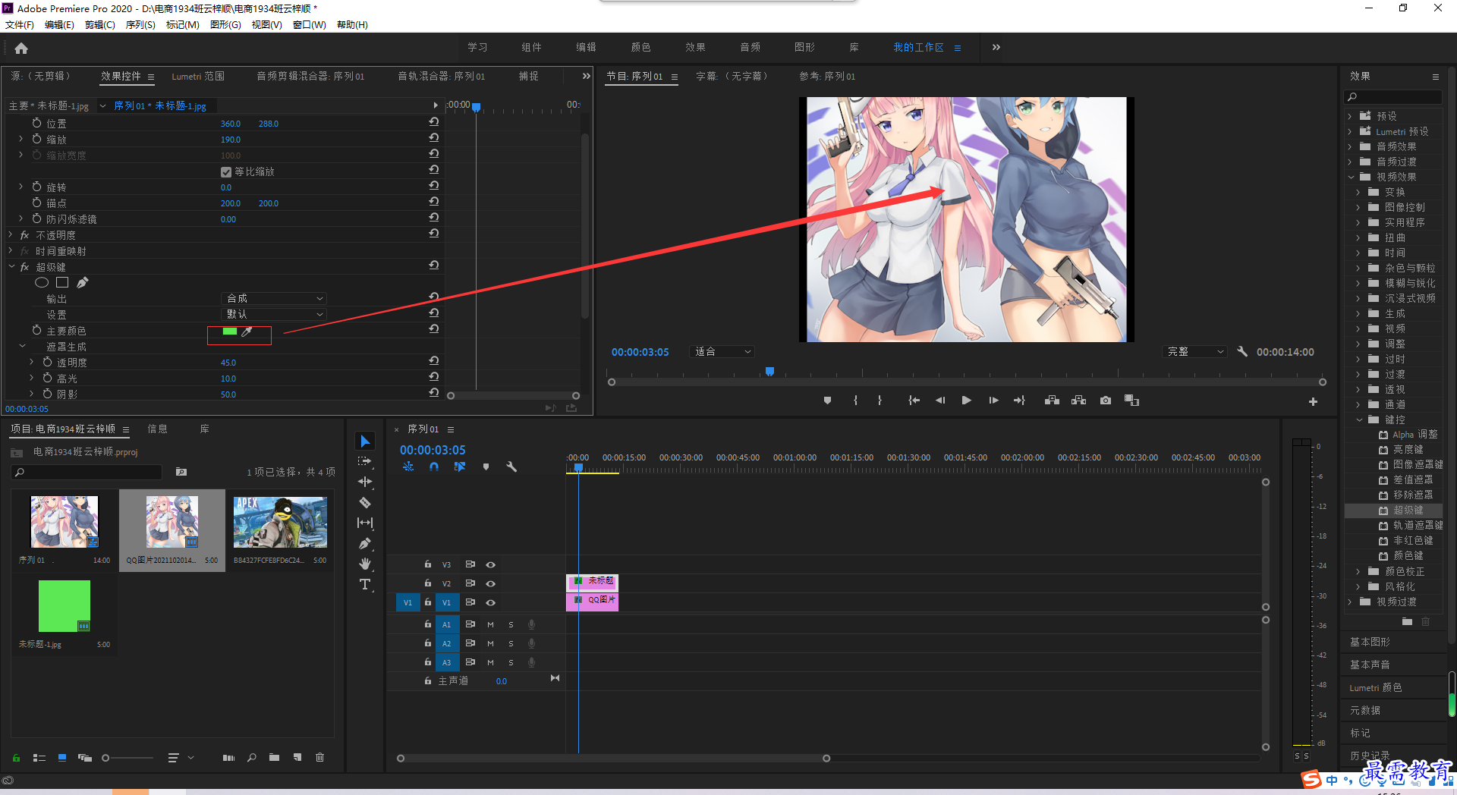Step back one frame
The height and width of the screenshot is (795, 1457).
[x=940, y=401]
